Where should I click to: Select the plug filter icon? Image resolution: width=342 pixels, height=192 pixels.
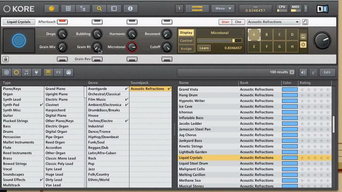36,72
